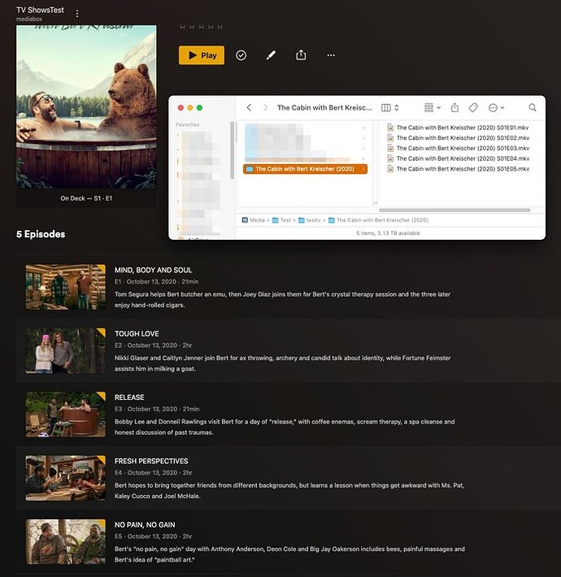Select the S01E01.mkv file

[458, 128]
